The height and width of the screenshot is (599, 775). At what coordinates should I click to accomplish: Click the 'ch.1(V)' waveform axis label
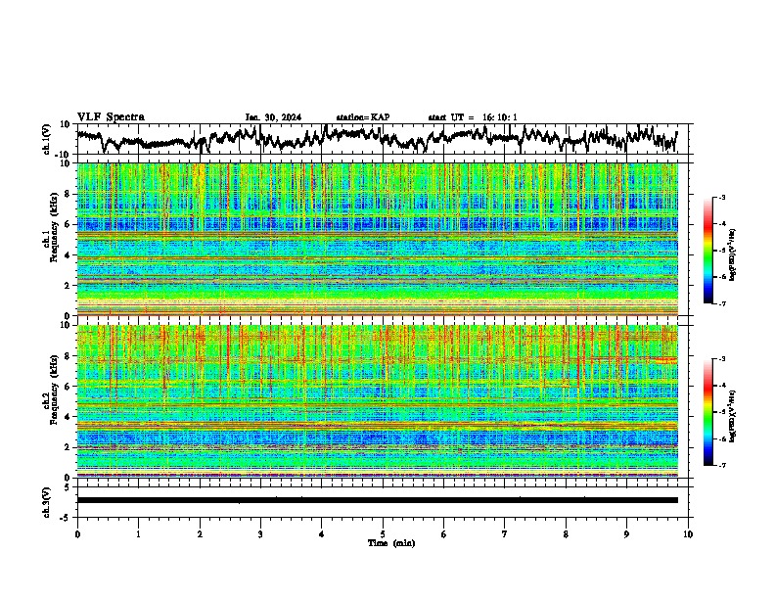coord(47,139)
